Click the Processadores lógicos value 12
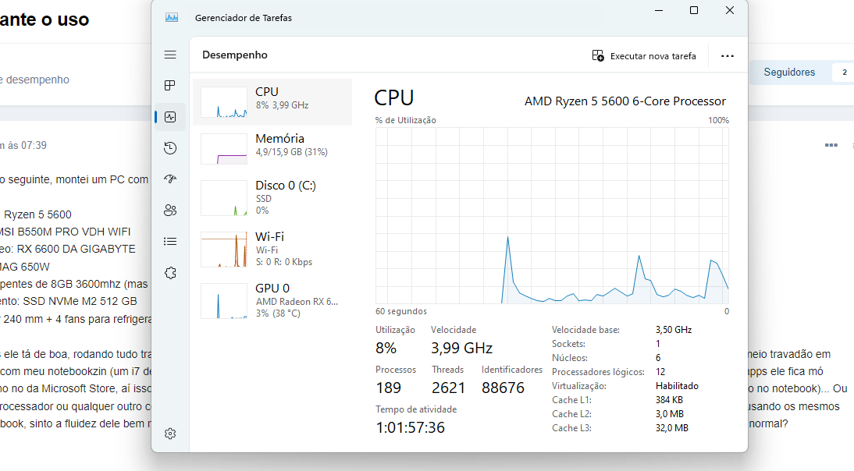Screen dimensions: 854x471 point(660,372)
